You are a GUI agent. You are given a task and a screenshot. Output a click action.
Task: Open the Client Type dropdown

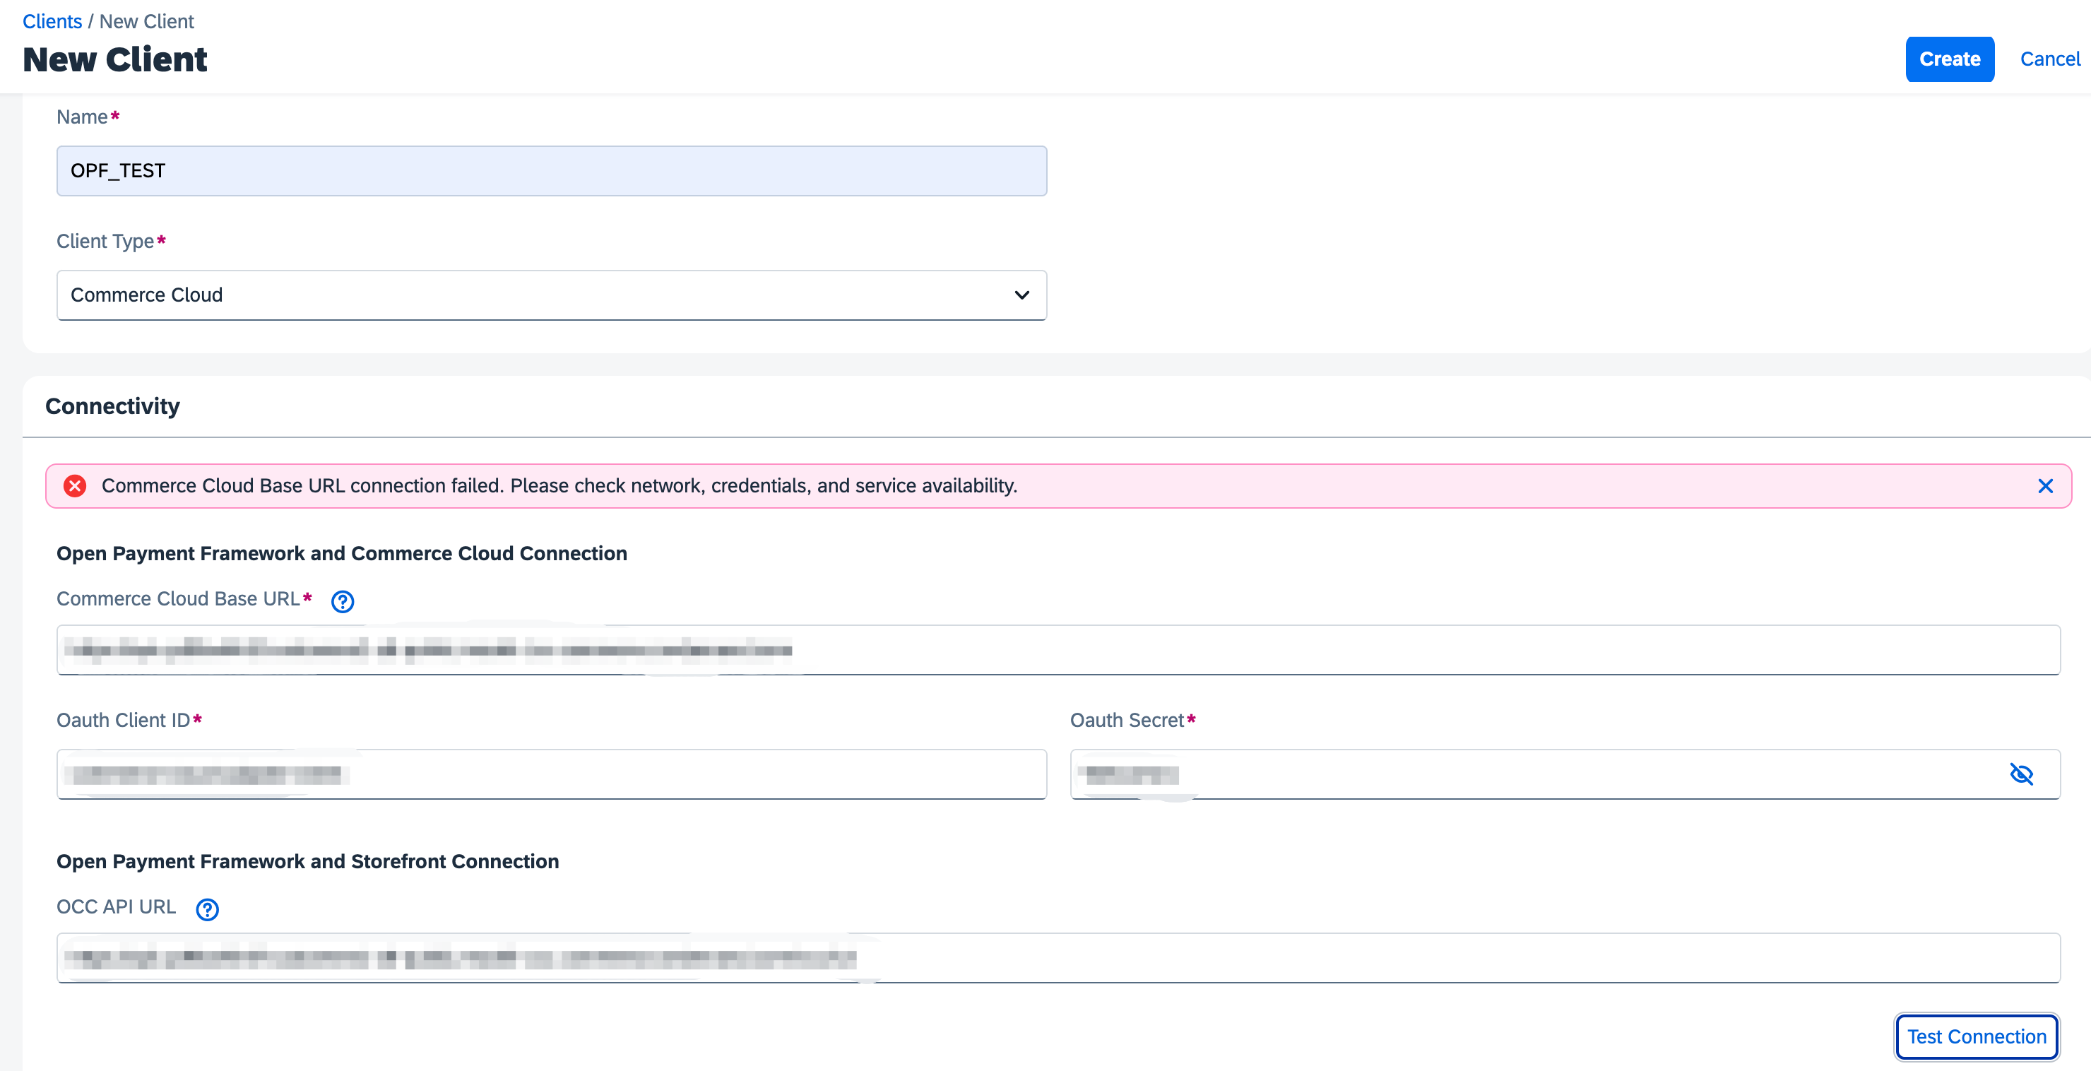click(551, 295)
